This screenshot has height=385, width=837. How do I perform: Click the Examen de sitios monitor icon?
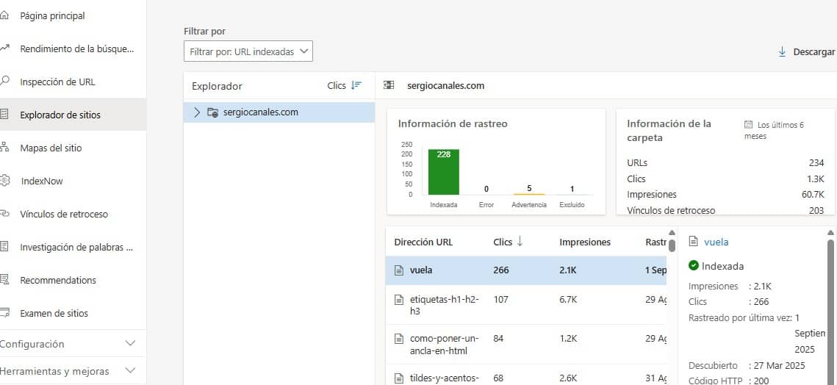pyautogui.click(x=4, y=313)
